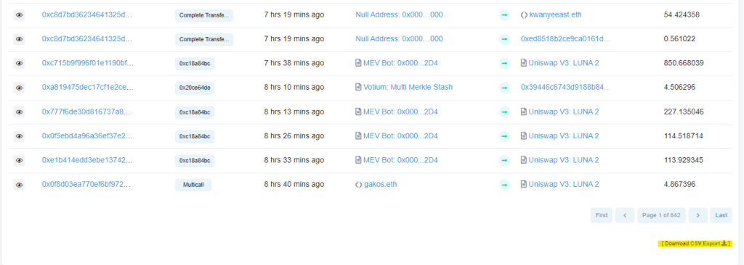This screenshot has width=744, height=265.
Task: Click amount value 54.424358
Action: [682, 14]
